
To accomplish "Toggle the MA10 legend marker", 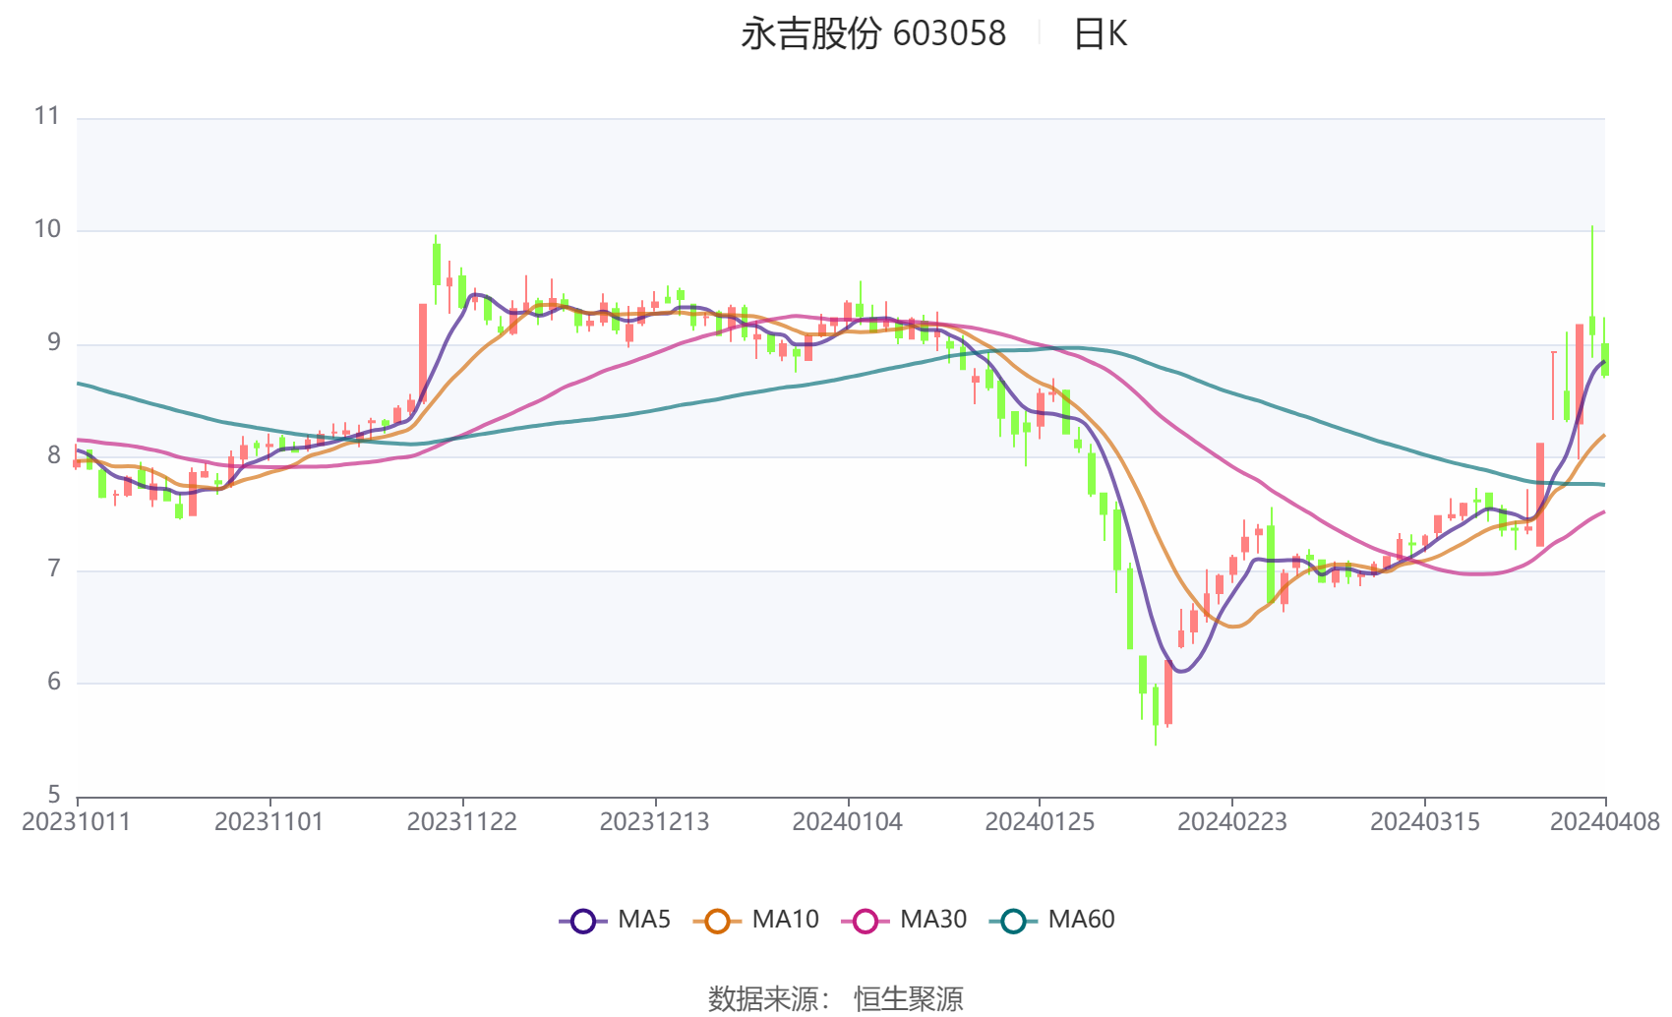I will pos(717,921).
